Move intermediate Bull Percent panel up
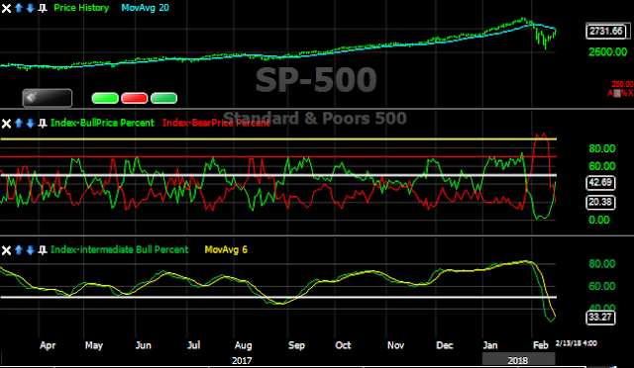 point(19,250)
